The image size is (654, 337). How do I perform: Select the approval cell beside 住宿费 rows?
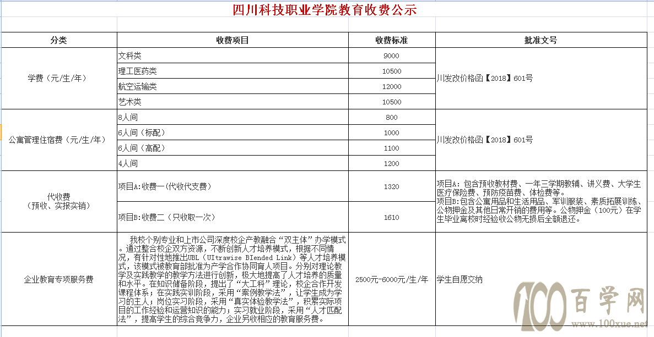click(541, 140)
